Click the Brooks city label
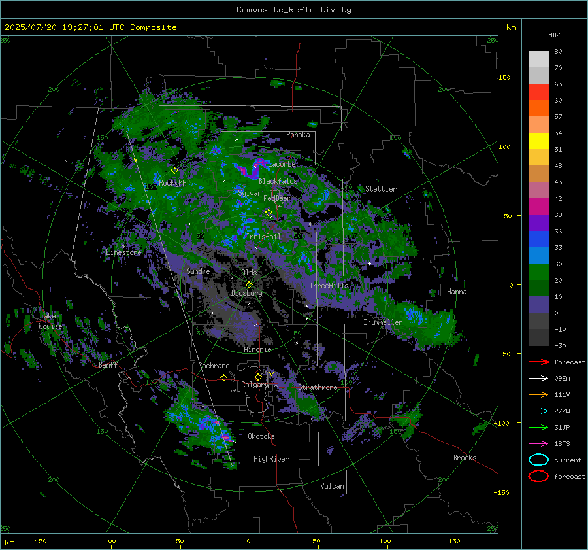588x550 pixels. coord(465,458)
